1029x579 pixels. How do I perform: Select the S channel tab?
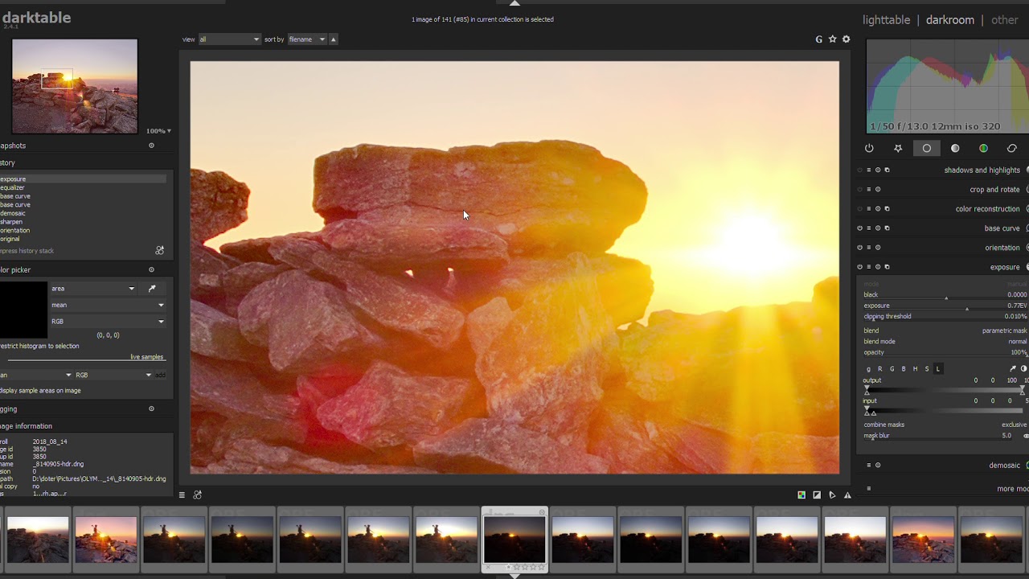[x=926, y=368]
